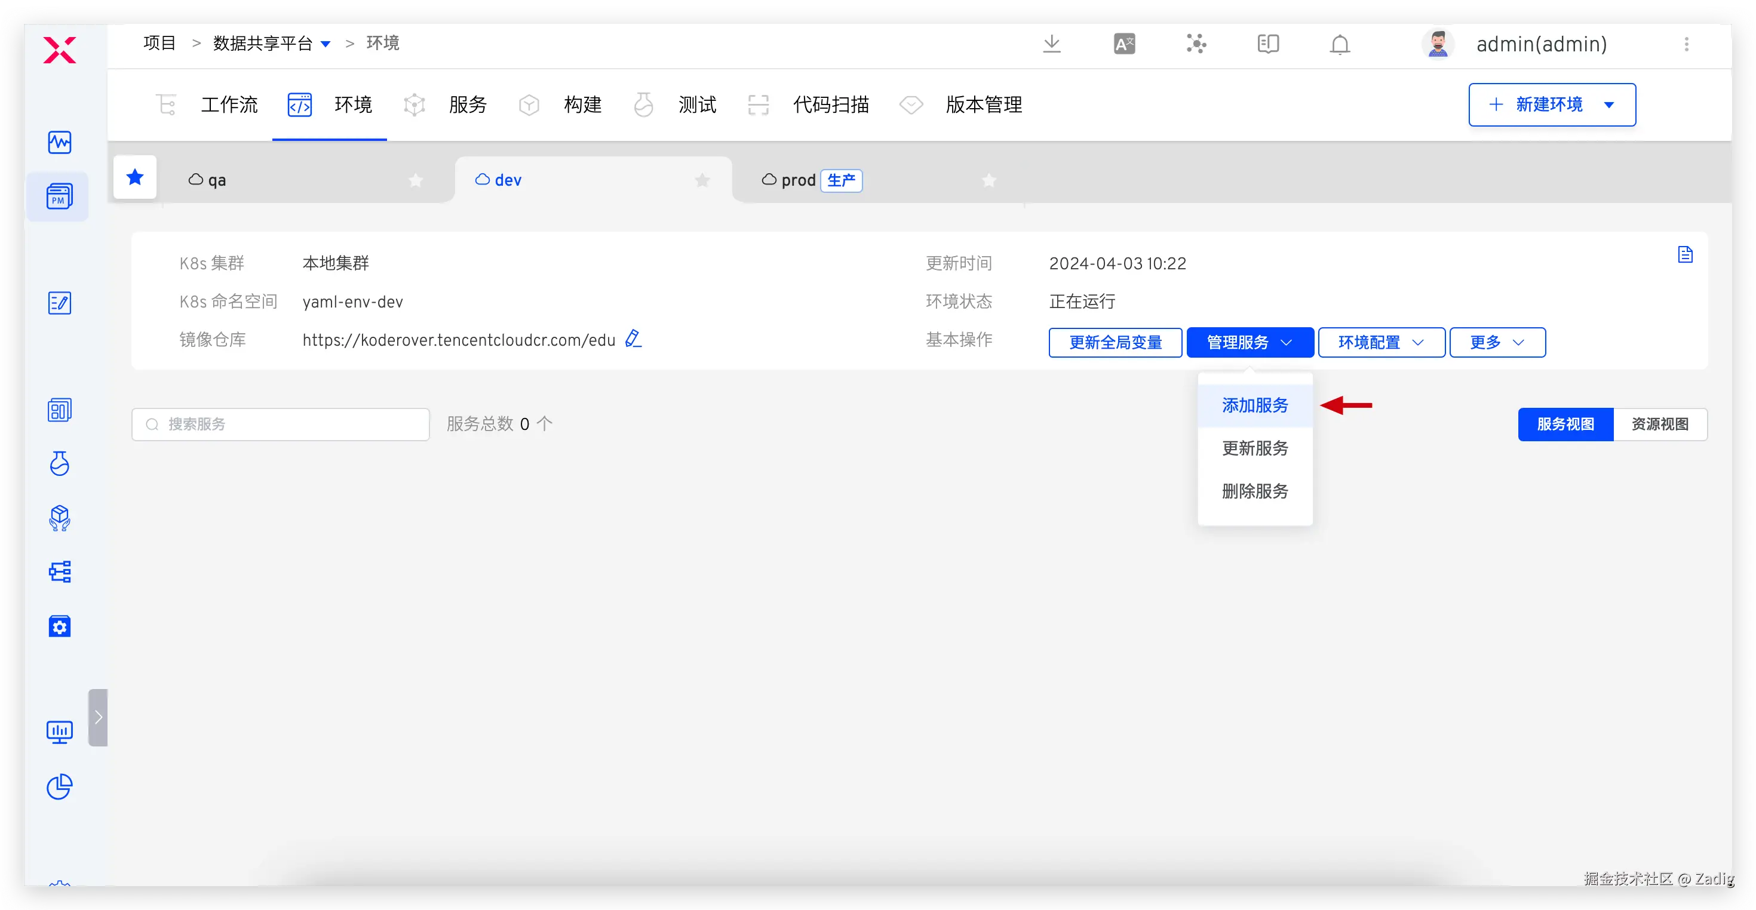Screen dimensions: 1756x910
Task: Click the download icon in header
Action: [x=1052, y=44]
